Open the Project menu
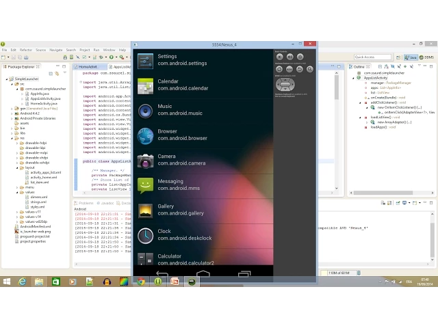 [x=85, y=50]
